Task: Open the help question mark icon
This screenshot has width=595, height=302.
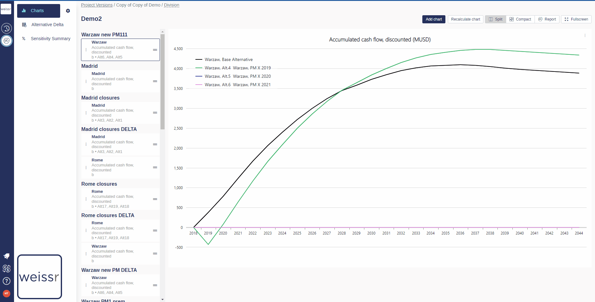Action: [7, 281]
